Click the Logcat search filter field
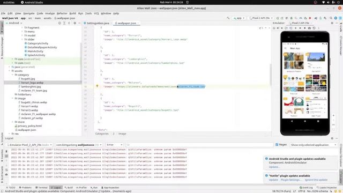Viewport: 343px width, 193px height. point(199,145)
